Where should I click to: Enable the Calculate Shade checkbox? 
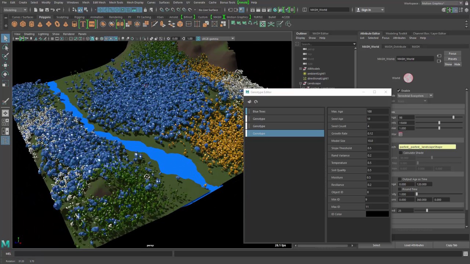(401, 153)
